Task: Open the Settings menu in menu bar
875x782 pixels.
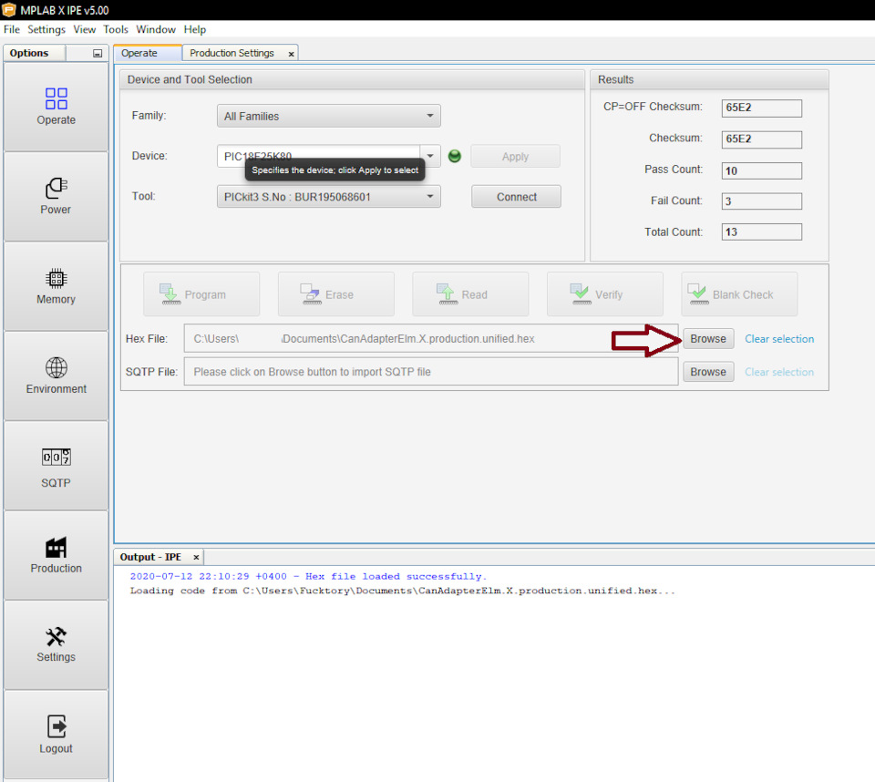Action: pyautogui.click(x=46, y=29)
